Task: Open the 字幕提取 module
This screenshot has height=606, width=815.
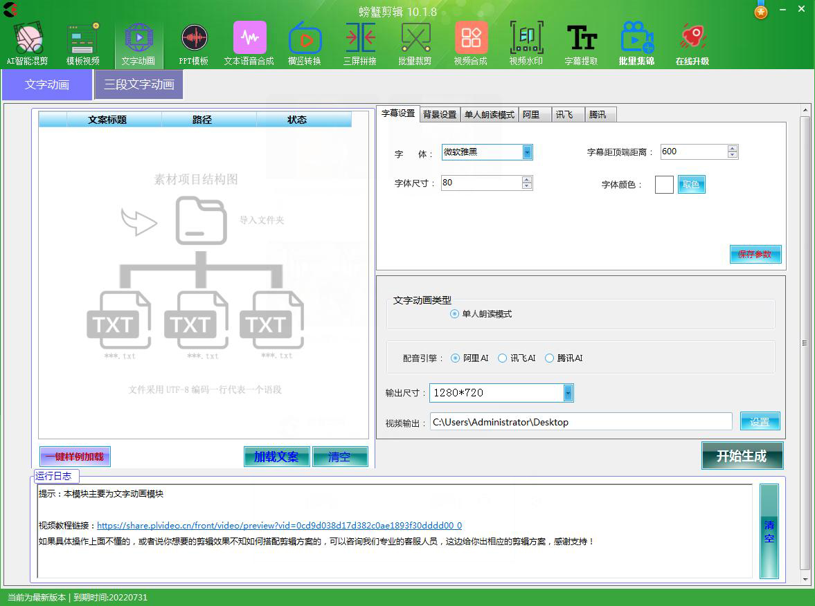Action: (x=582, y=42)
